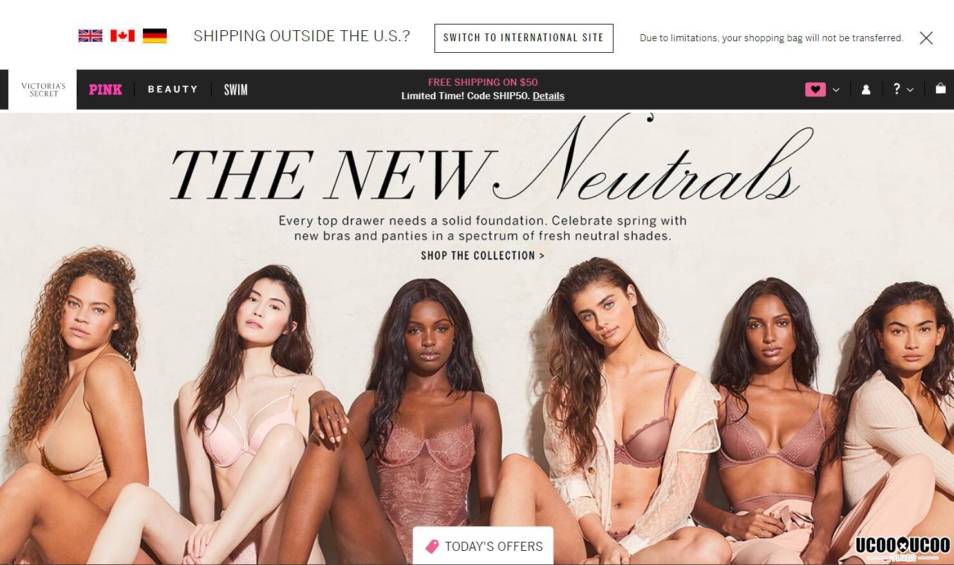
Task: Go to Victoria's Secret home logo
Action: (x=43, y=90)
